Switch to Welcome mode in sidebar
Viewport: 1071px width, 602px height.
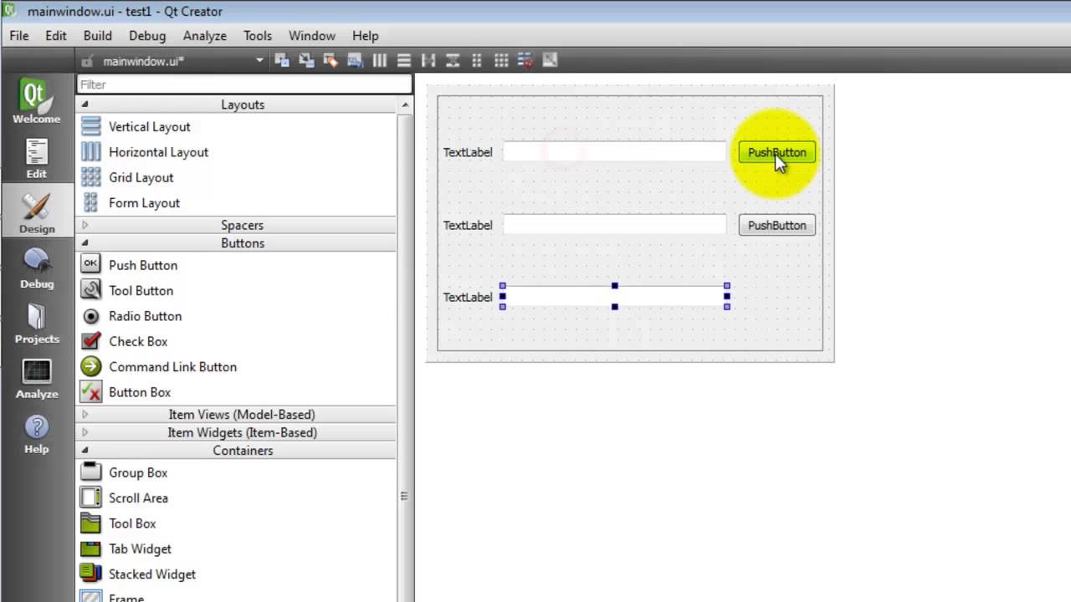click(x=36, y=101)
